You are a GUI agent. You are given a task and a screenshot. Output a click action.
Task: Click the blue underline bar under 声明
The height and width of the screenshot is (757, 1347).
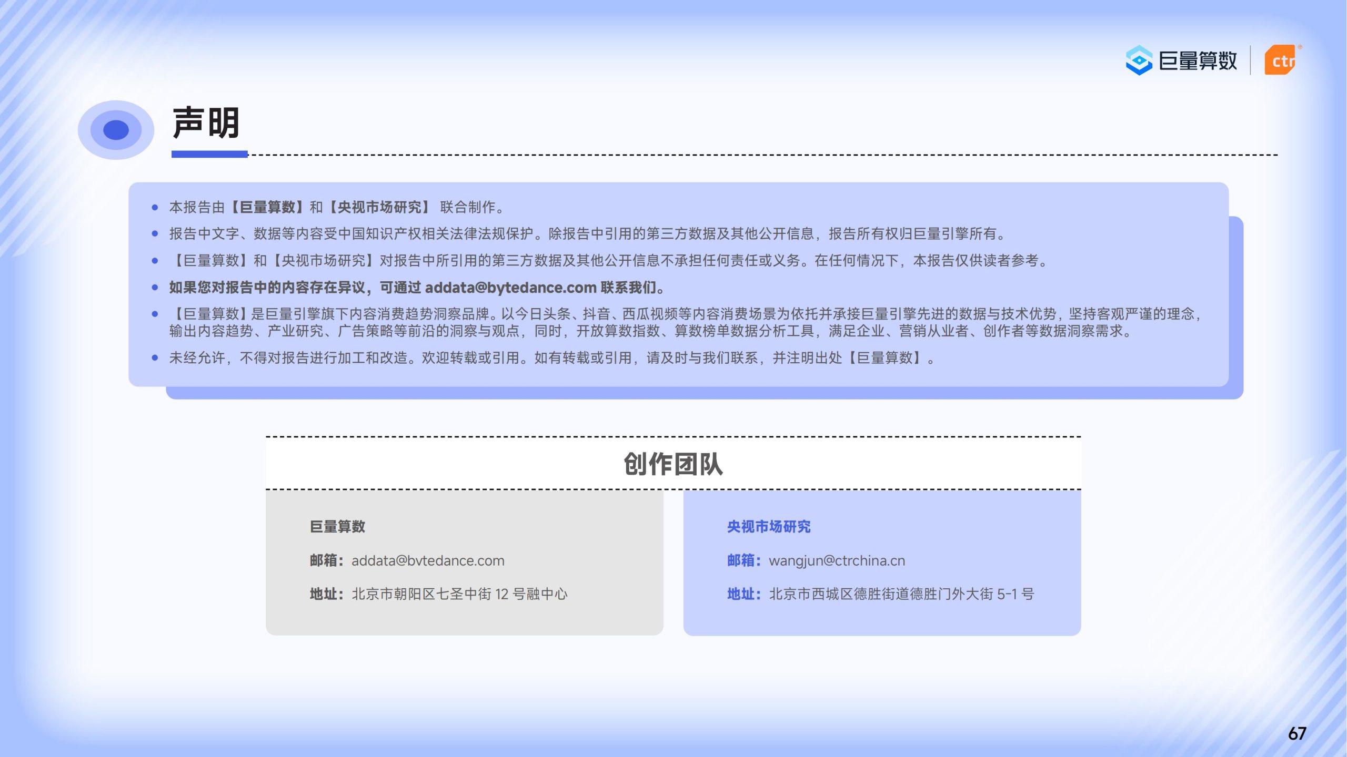[209, 154]
